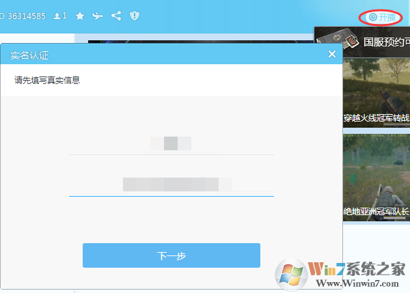This screenshot has width=410, height=293.
Task: Start broadcasting with 开播 button
Action: (382, 18)
